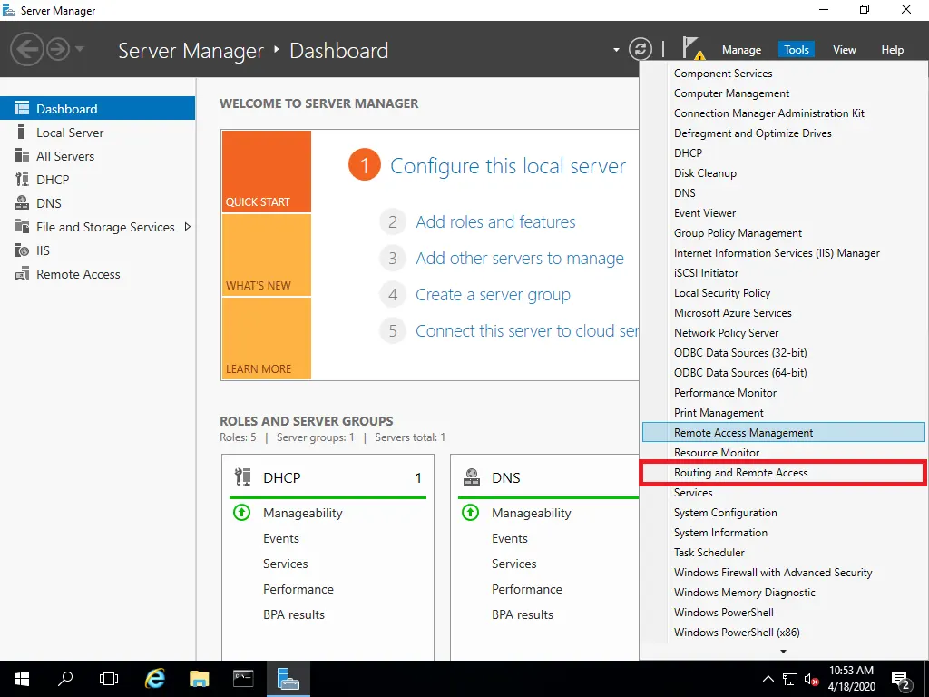Click Add other servers to manage
The width and height of the screenshot is (929, 697).
tap(520, 259)
